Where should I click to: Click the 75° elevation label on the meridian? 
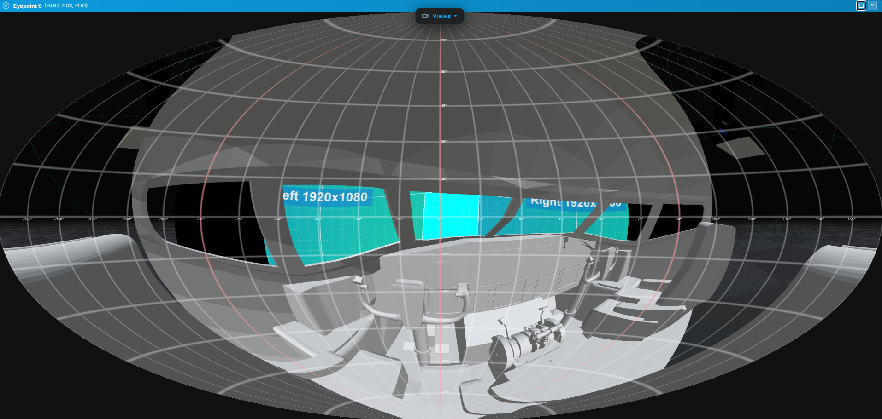click(444, 40)
